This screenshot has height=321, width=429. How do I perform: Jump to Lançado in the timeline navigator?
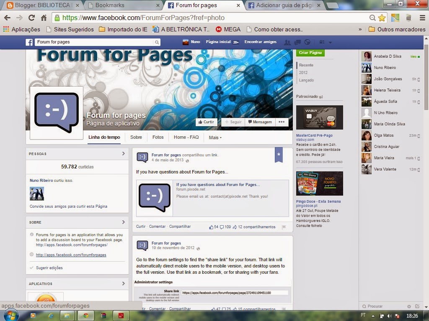(x=306, y=80)
